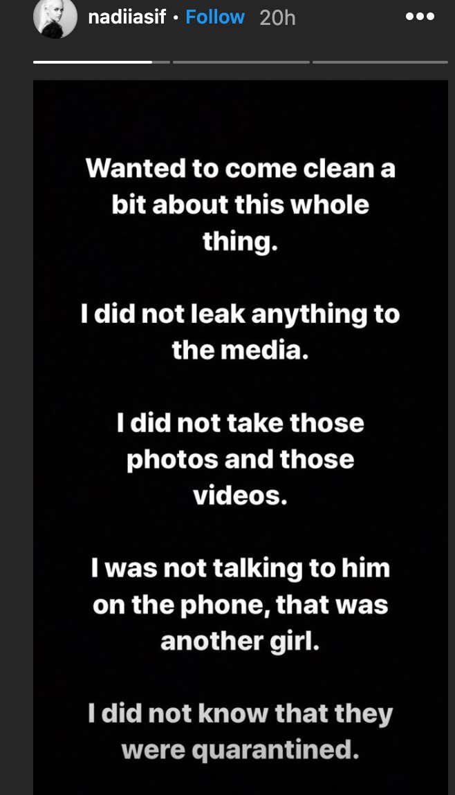
Task: Tap the line 'I was not talking to him'
Action: click(241, 569)
